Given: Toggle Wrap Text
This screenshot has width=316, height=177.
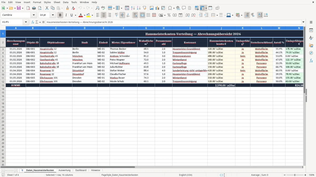Looking at the screenshot, I should coord(135,15).
